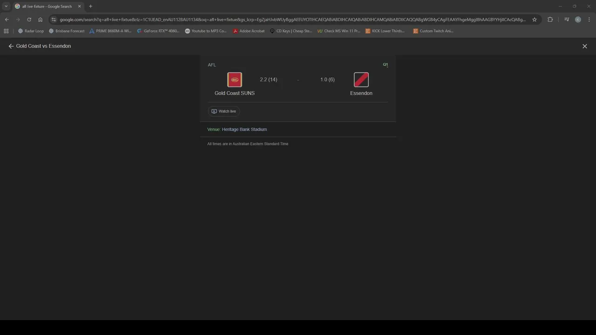Open the tab search dropdown arrow
The image size is (596, 335).
coord(6,7)
